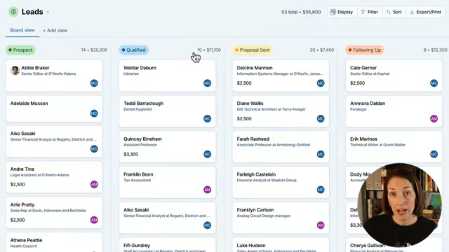Viewport: 449px width, 252px height.
Task: Open the Cate Gerner card
Action: 394,76
